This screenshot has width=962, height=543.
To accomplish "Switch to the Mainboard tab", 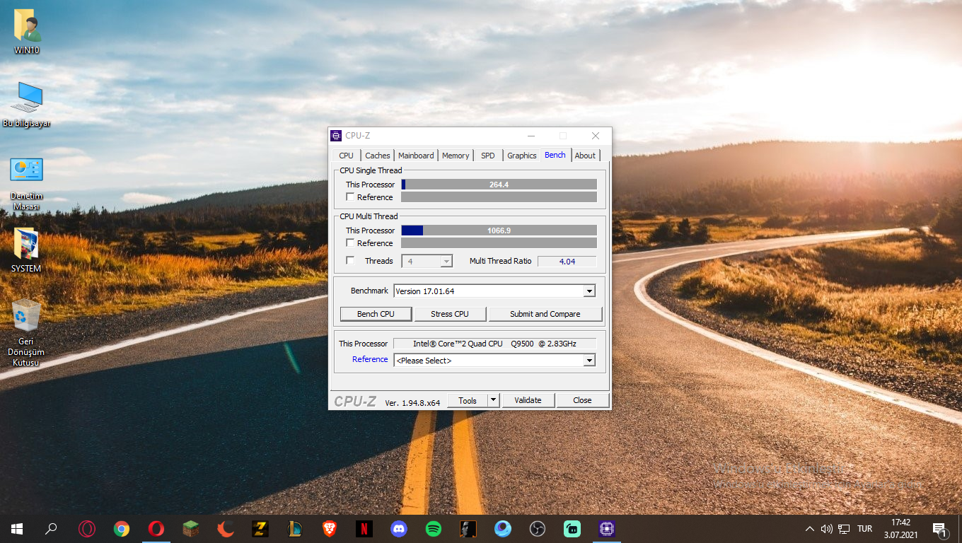I will click(x=416, y=156).
